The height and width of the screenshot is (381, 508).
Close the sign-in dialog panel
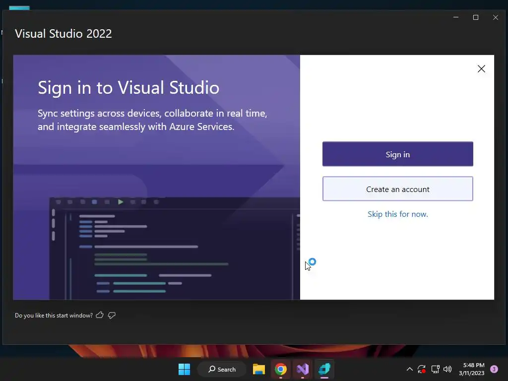pos(481,68)
